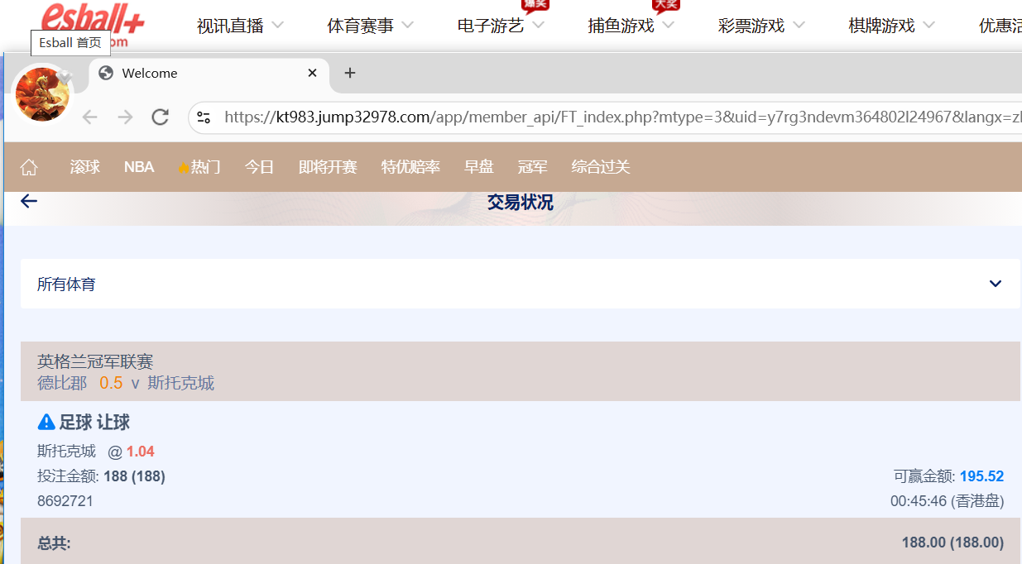Open the 彩票游戏 dropdown menu
The image size is (1022, 564).
(760, 25)
